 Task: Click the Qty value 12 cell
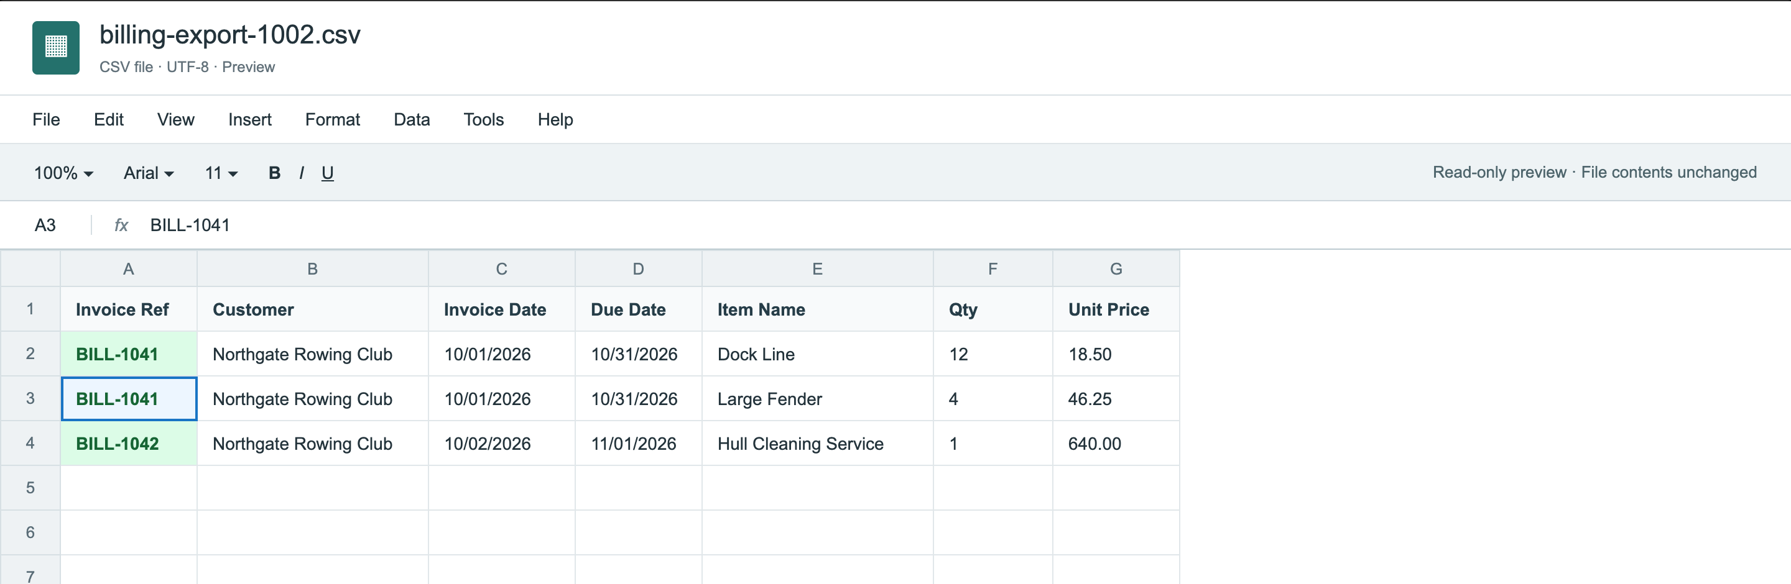pyautogui.click(x=993, y=354)
